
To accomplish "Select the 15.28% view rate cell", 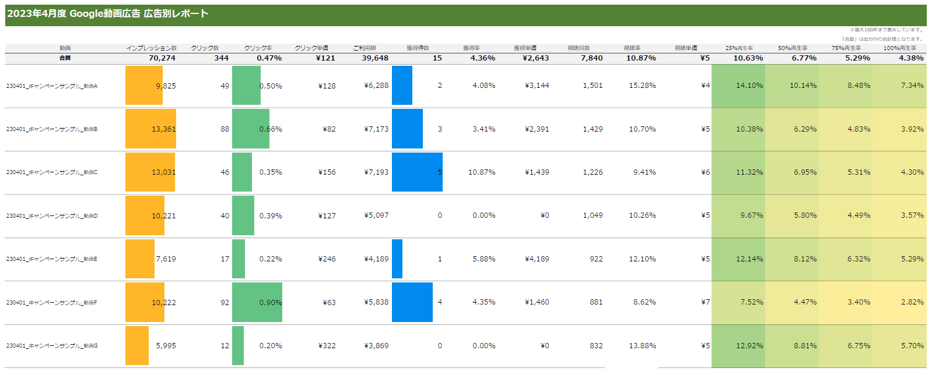I will click(x=642, y=86).
